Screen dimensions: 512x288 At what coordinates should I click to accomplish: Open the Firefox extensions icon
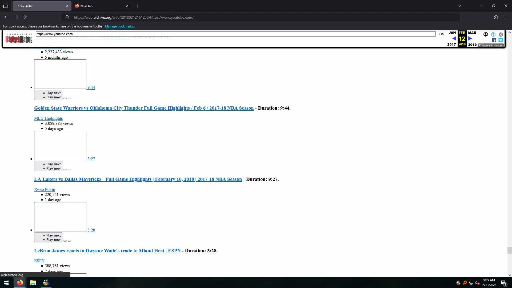coord(496,17)
